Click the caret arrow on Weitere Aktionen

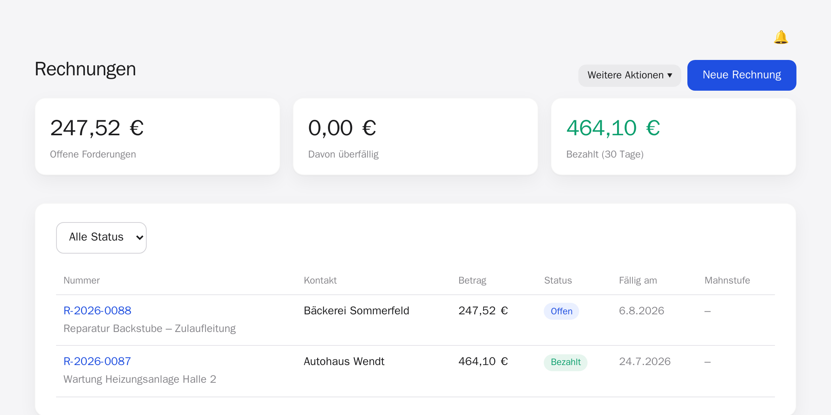(670, 75)
